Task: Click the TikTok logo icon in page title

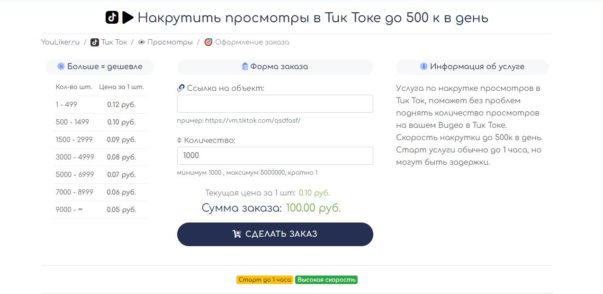Action: pos(112,18)
